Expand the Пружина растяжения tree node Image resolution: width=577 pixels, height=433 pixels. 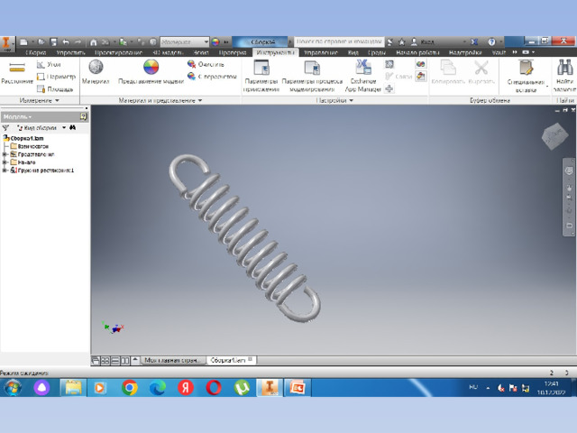pos(5,170)
